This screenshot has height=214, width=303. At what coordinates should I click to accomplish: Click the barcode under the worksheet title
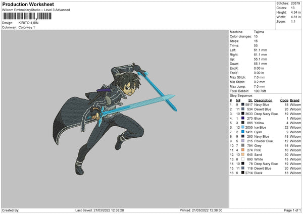(27, 16)
